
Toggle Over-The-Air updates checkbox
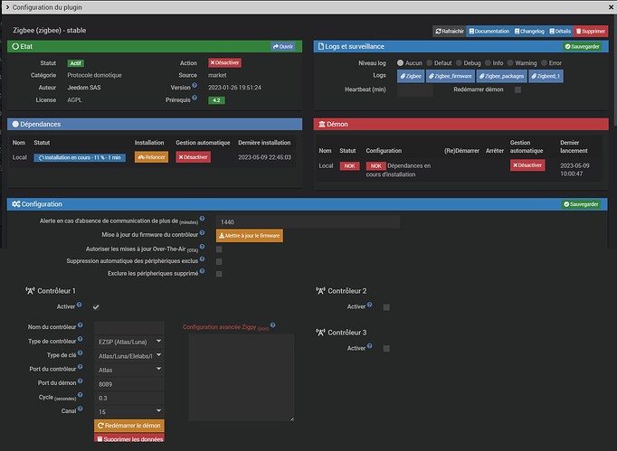[x=219, y=249]
